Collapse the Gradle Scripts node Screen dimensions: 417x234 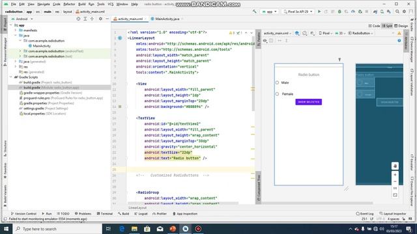pyautogui.click(x=11, y=77)
